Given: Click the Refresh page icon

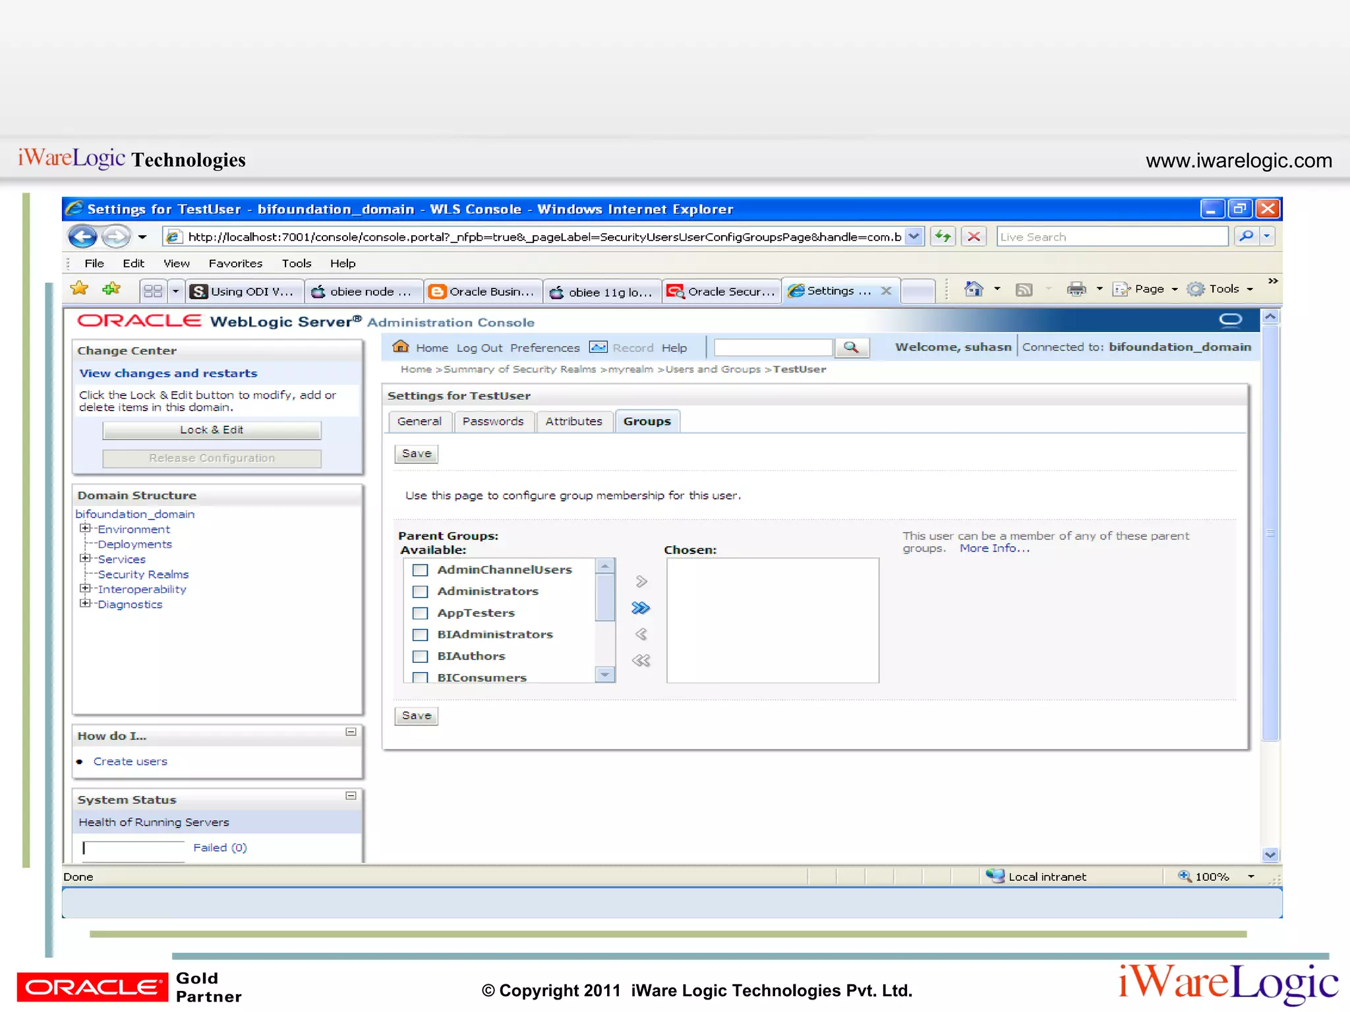Looking at the screenshot, I should point(943,237).
